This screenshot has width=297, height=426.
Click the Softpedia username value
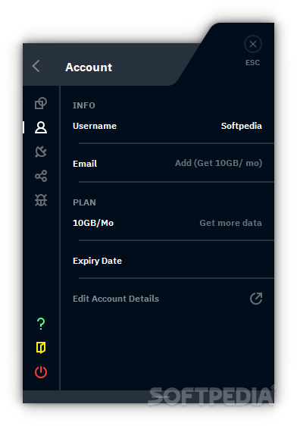[242, 126]
